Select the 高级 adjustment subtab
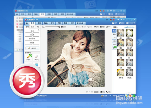Image resolution: width=151 pixels, height=108 pixels. coord(32,27)
